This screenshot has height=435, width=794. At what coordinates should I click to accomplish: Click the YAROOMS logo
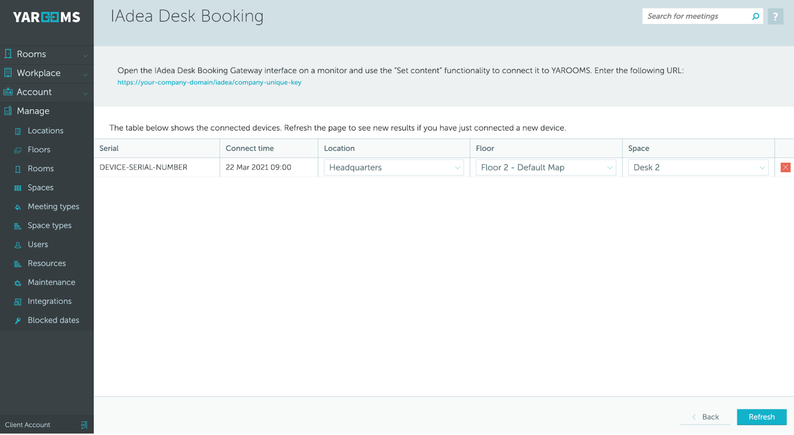[x=47, y=17]
